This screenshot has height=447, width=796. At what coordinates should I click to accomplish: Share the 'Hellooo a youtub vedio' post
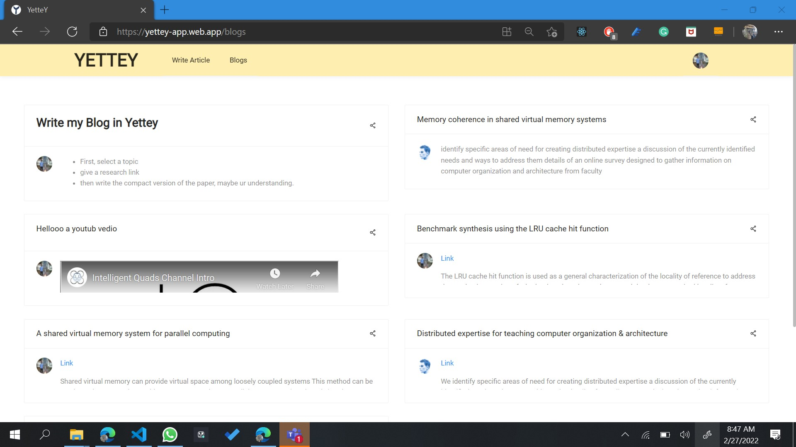[373, 233]
